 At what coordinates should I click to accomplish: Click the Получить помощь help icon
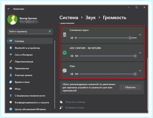61,102
